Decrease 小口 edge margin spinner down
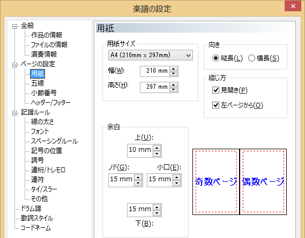The height and width of the screenshot is (238, 305). [176, 183]
